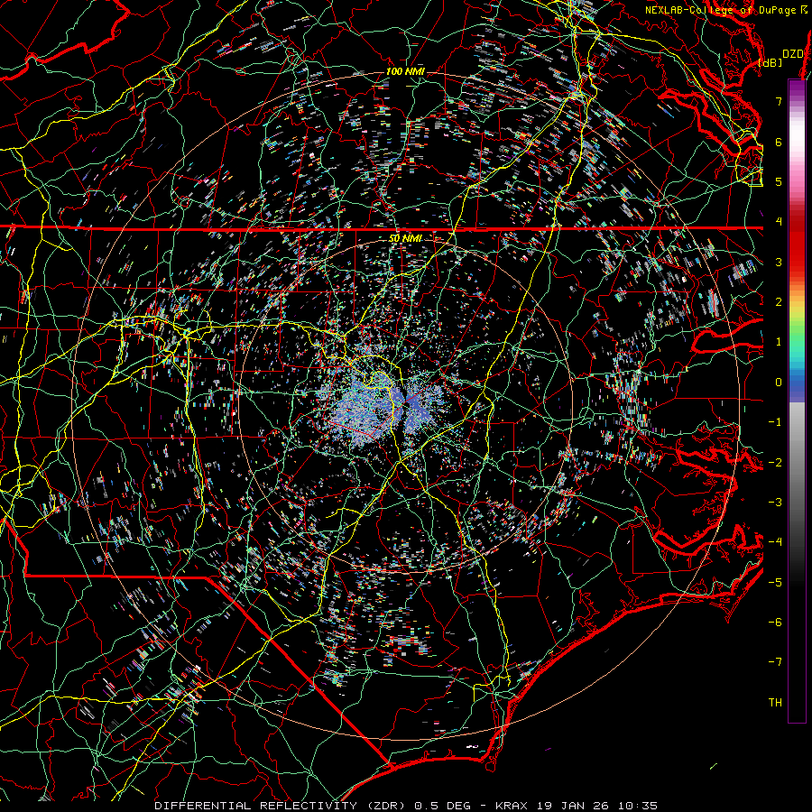Click the ZDR caption text at the bottom
The image size is (812, 812).
point(406,806)
